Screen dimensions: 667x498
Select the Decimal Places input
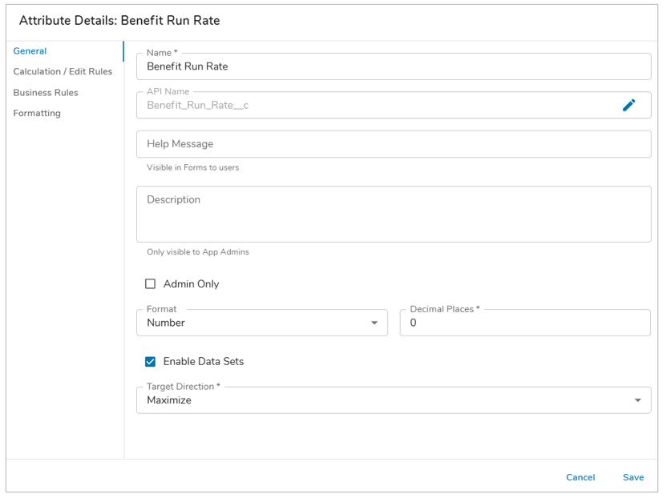[525, 323]
